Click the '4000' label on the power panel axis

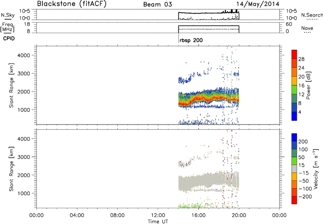tap(24, 55)
